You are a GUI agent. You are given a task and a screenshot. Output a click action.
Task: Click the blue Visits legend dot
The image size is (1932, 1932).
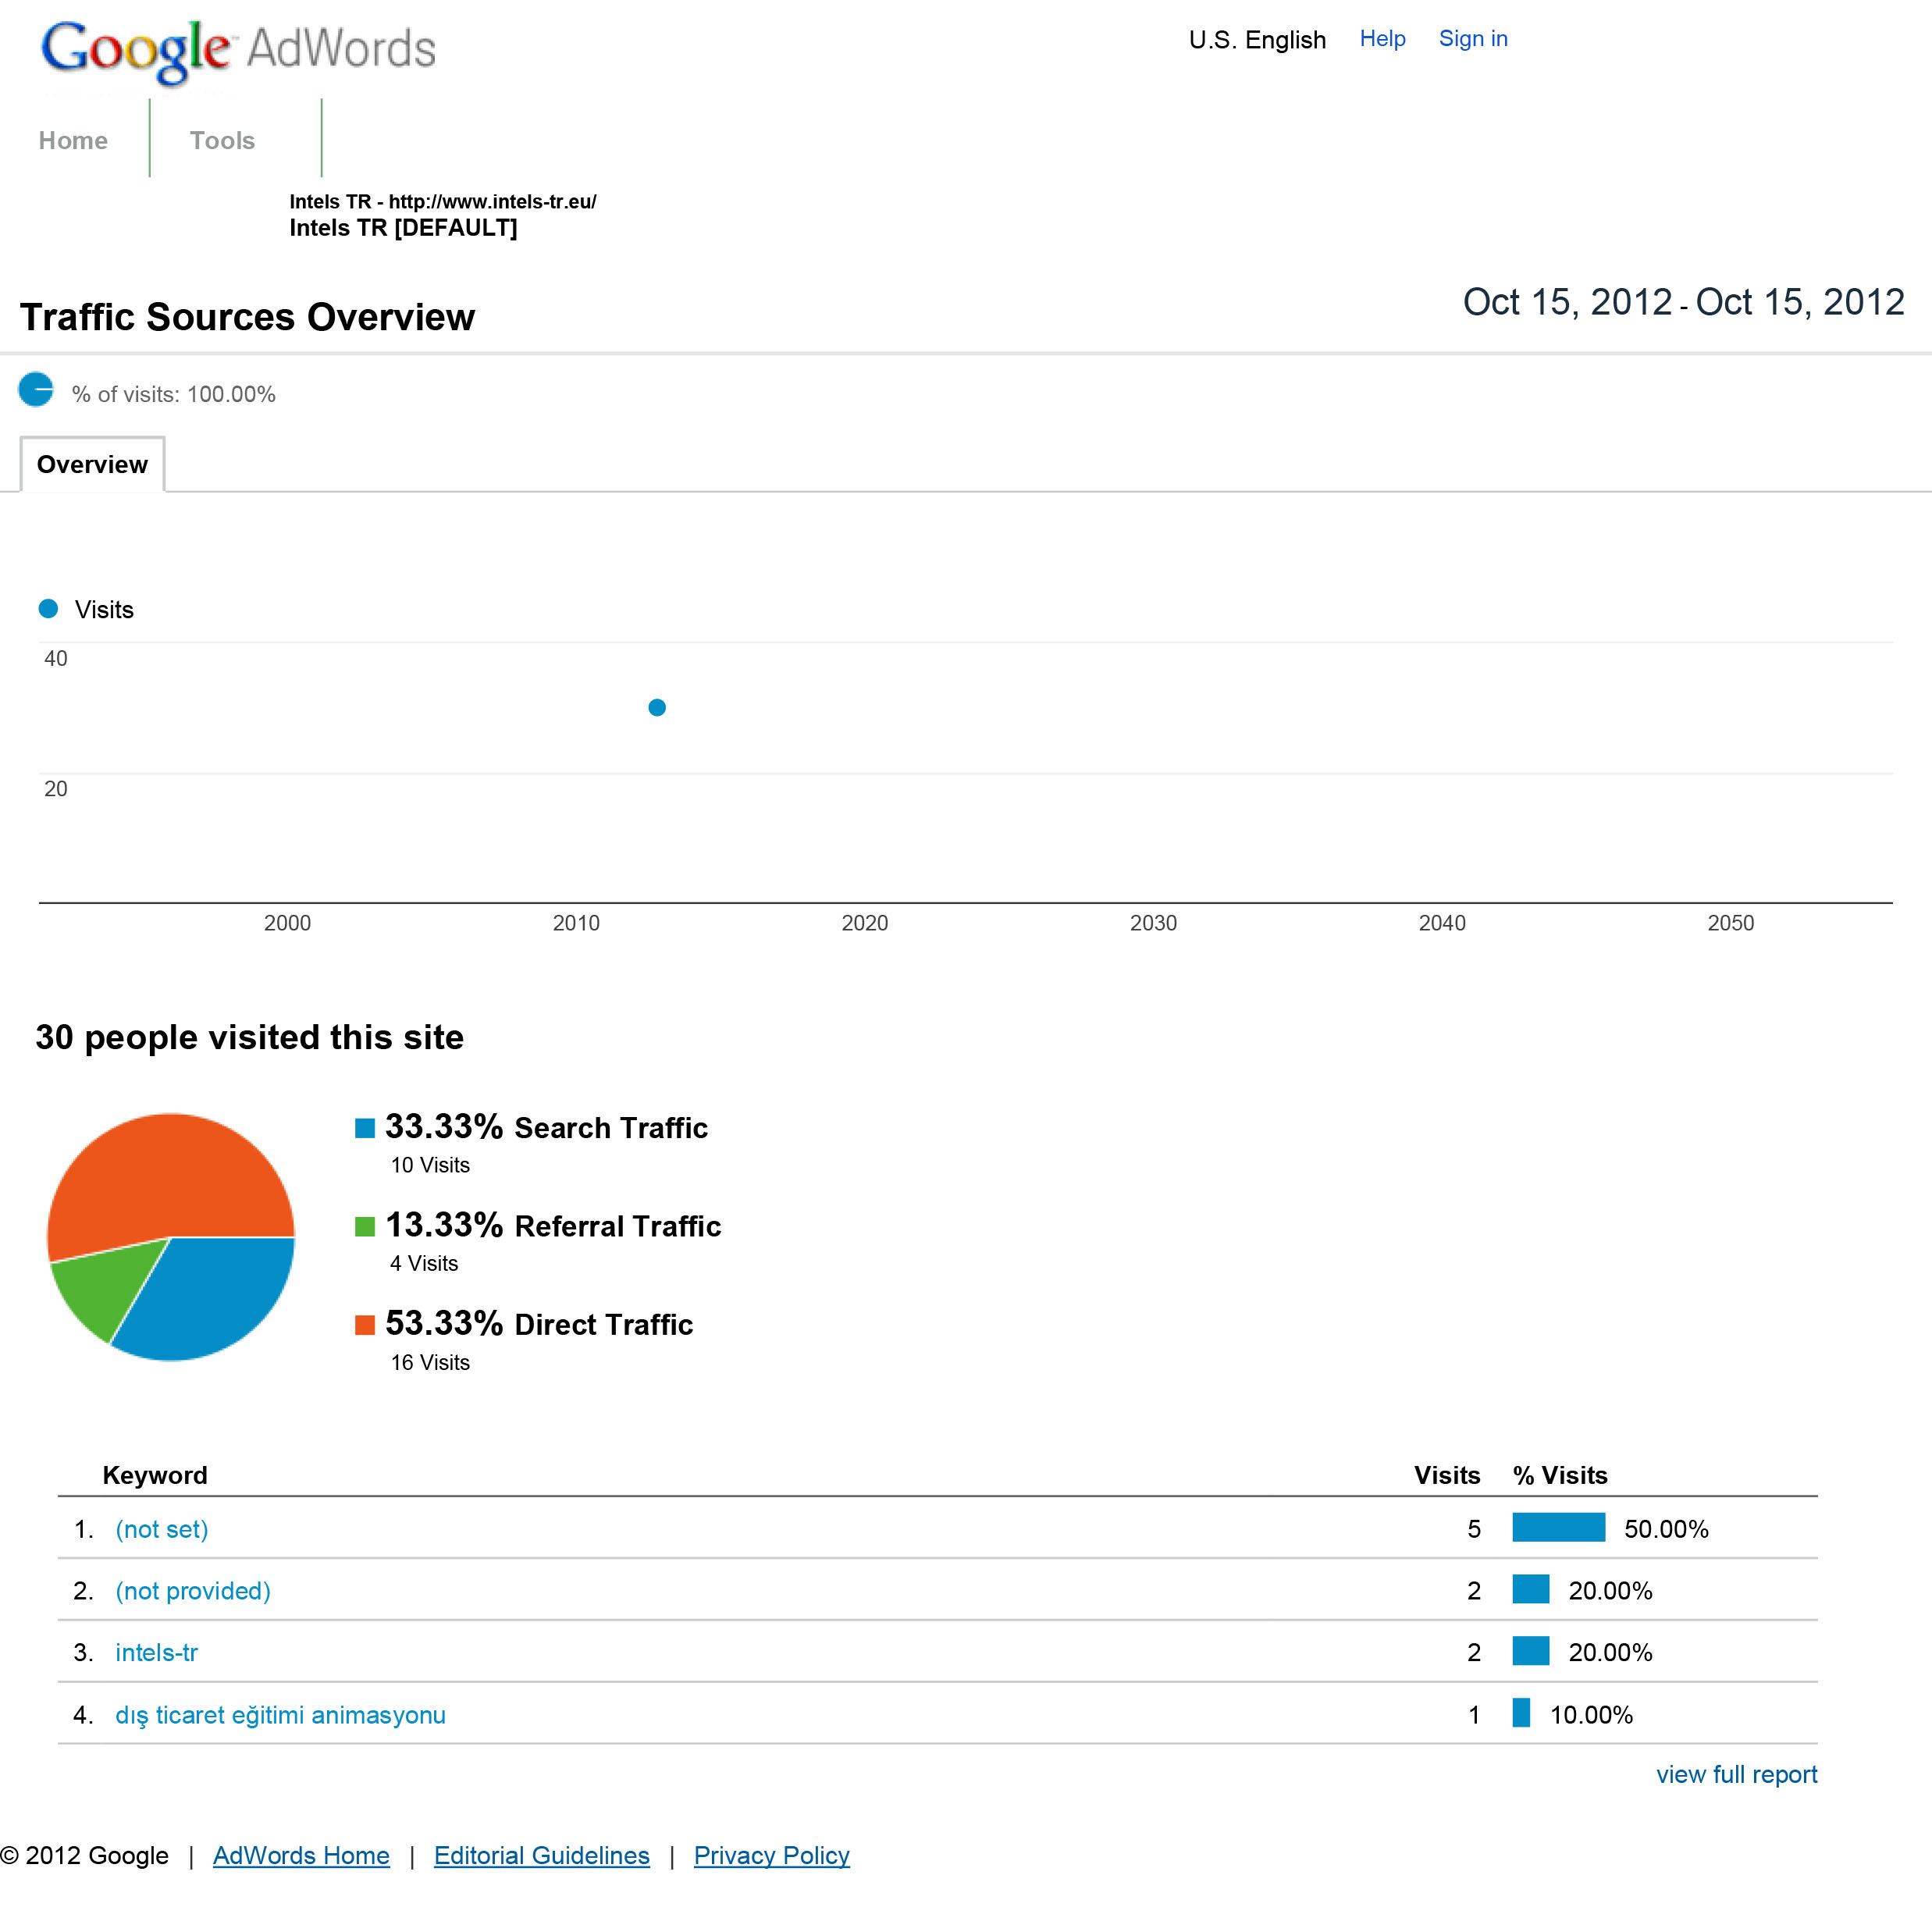click(48, 608)
